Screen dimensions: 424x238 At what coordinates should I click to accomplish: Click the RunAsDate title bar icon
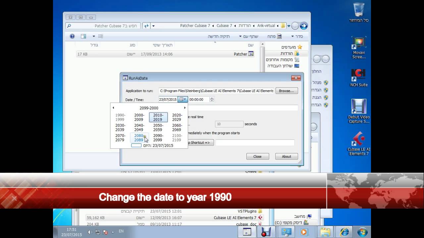pyautogui.click(x=125, y=78)
